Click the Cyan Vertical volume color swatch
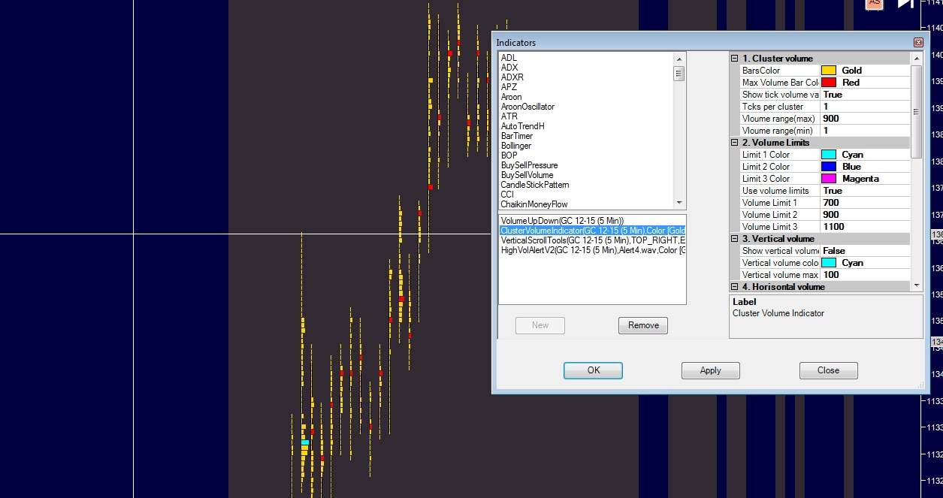The height and width of the screenshot is (498, 943). (829, 263)
